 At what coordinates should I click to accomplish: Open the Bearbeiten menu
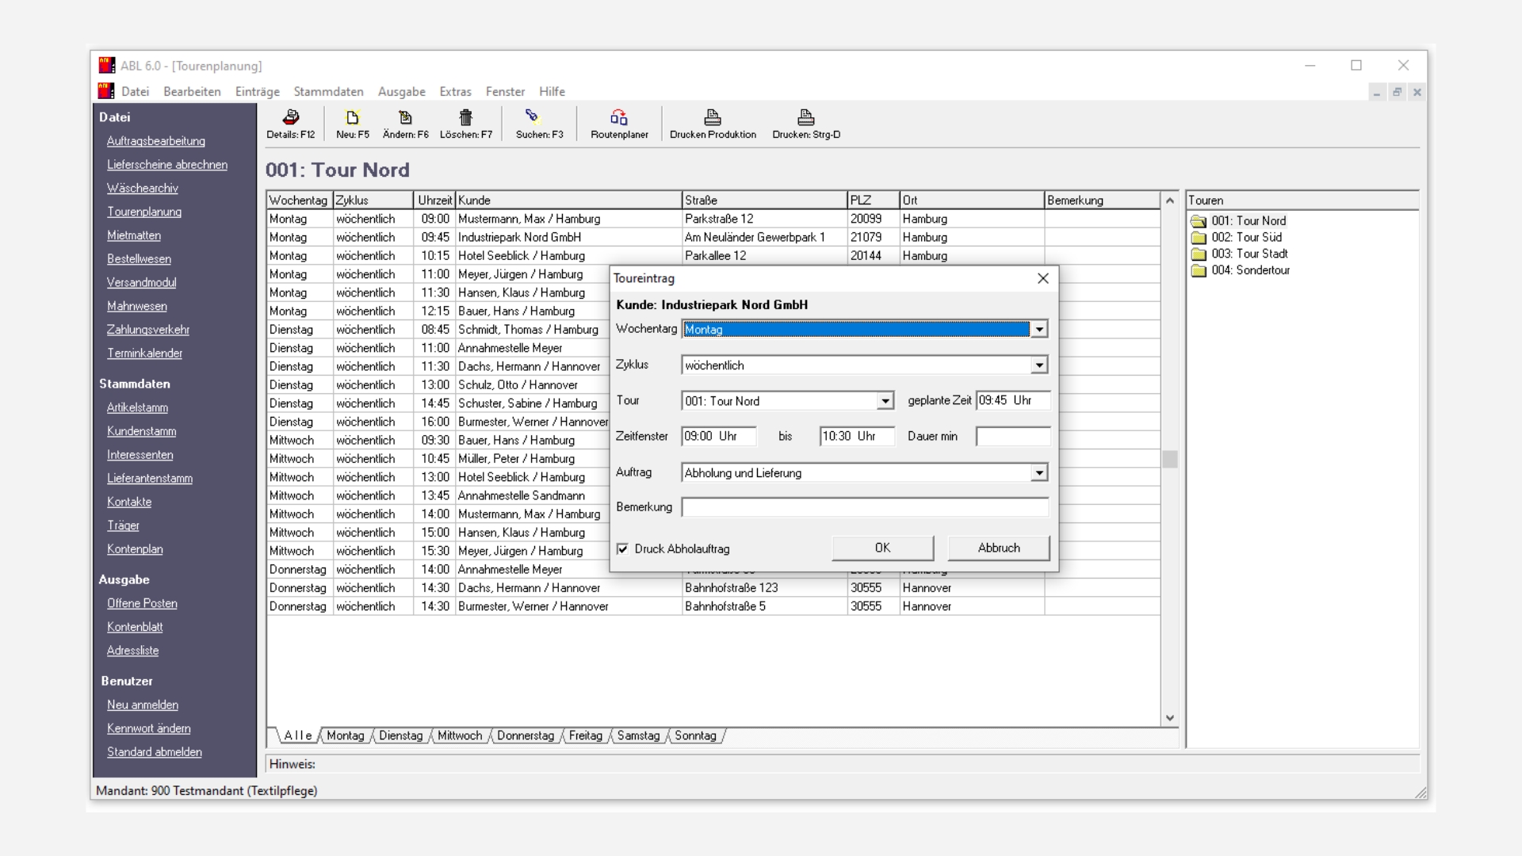(x=192, y=91)
